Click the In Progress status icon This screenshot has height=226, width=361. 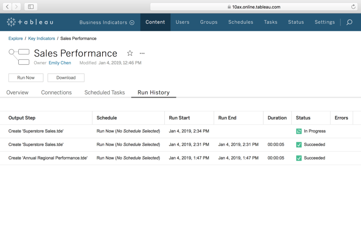pos(299,131)
